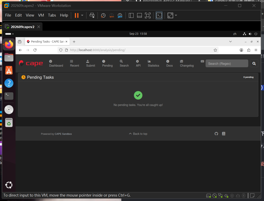Open the snapshot manager
Screen dimensions: 264x201
[x=120, y=15]
